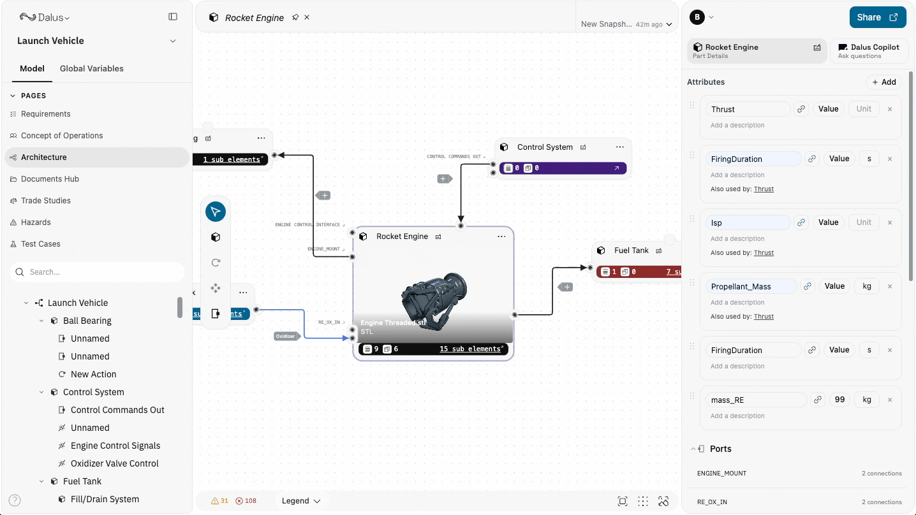
Task: Collapse Launch Vehicle tree node
Action: 26,303
